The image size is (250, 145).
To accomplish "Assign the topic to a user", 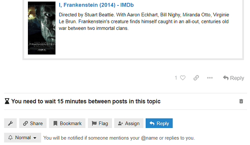I will point(129,123).
